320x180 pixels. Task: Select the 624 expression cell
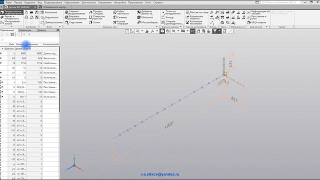(x=21, y=58)
